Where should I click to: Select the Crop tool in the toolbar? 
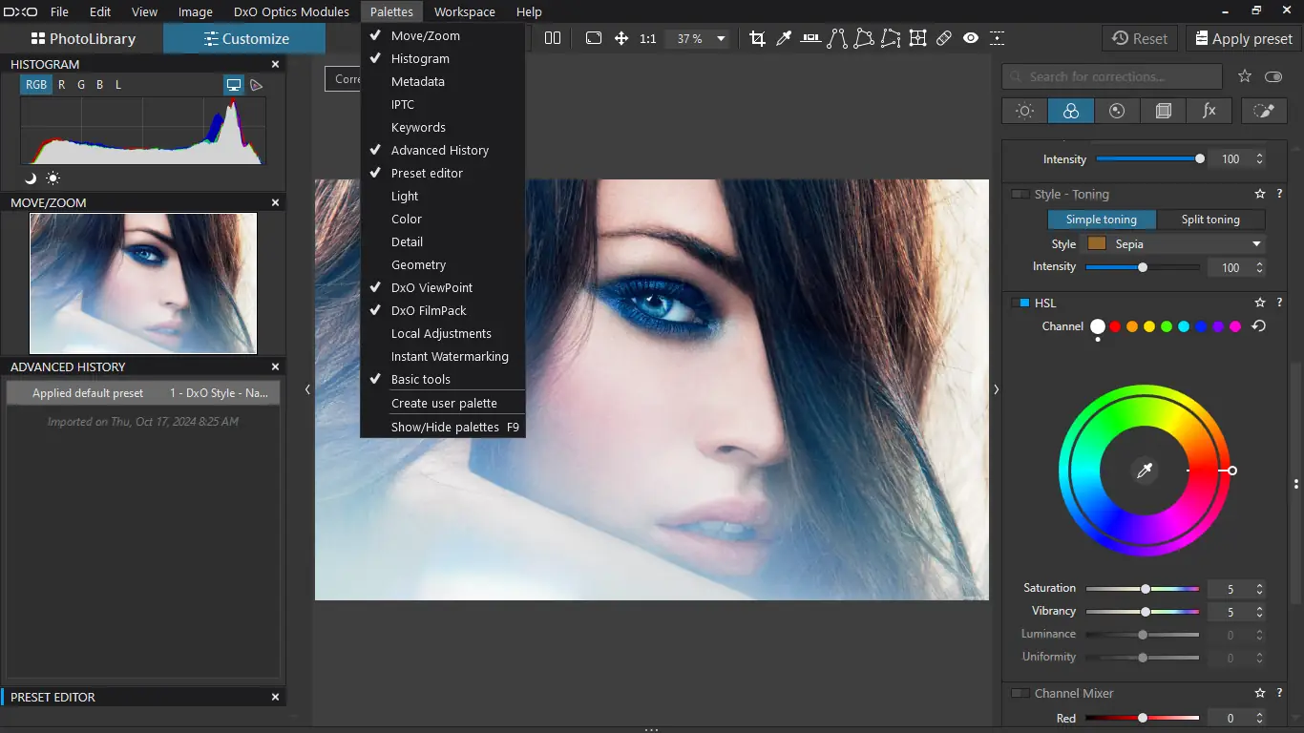(757, 38)
